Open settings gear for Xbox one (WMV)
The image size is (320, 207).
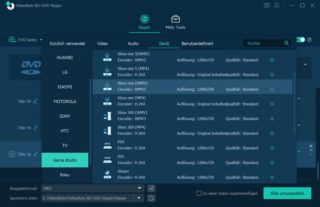[x=272, y=89]
